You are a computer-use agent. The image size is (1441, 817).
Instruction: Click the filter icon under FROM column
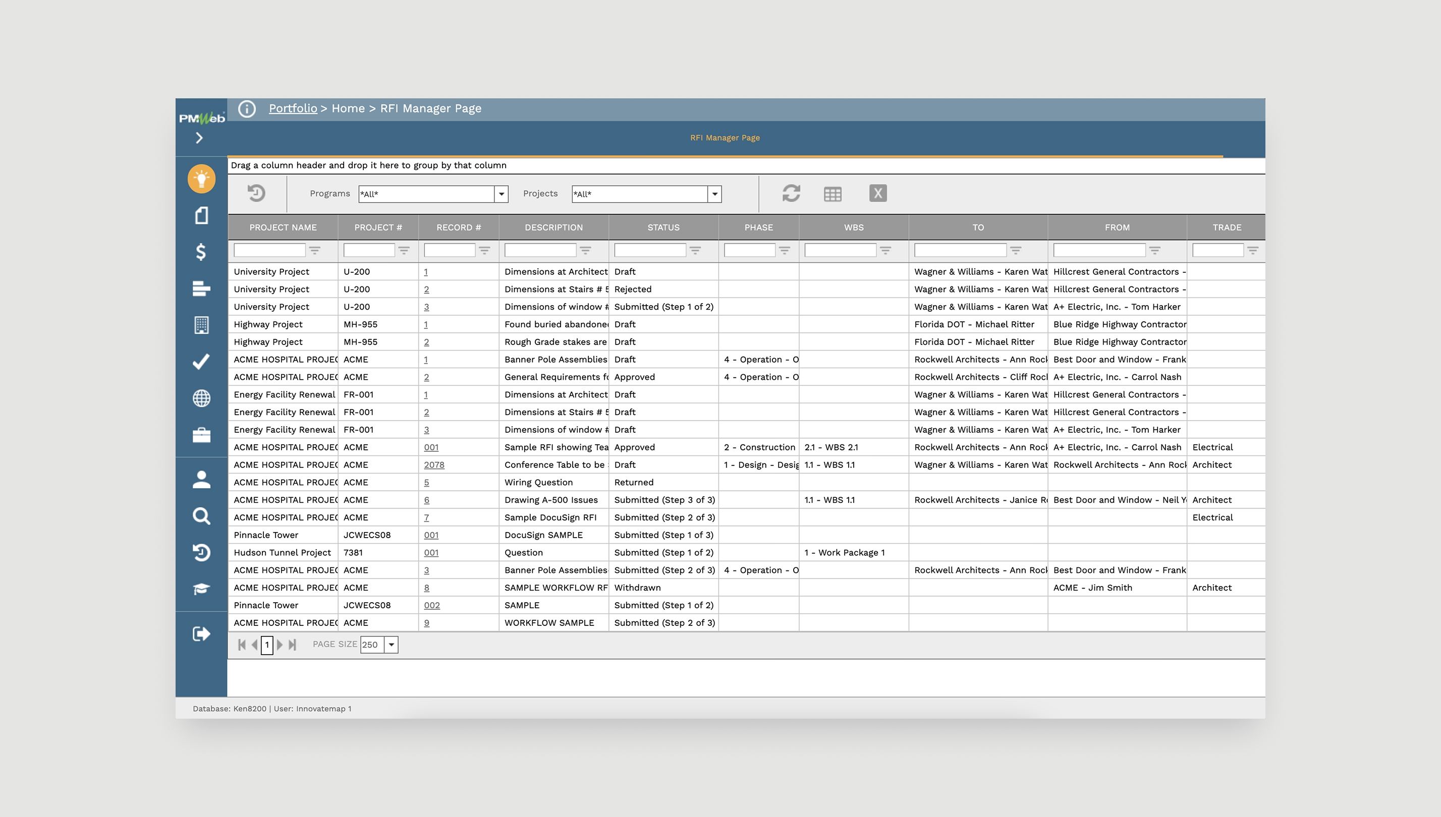tap(1155, 250)
